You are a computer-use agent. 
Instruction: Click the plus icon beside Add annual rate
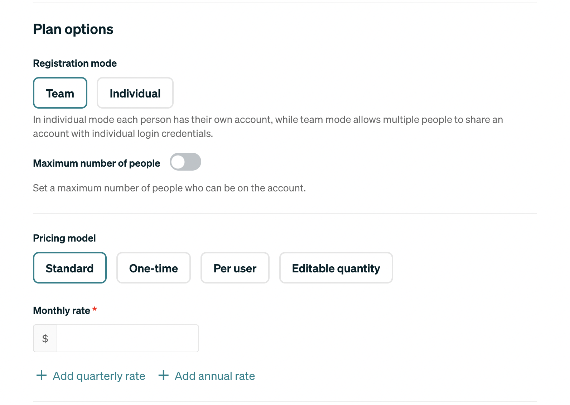pyautogui.click(x=164, y=375)
